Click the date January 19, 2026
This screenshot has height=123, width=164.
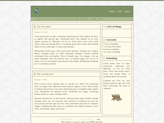click(x=41, y=32)
